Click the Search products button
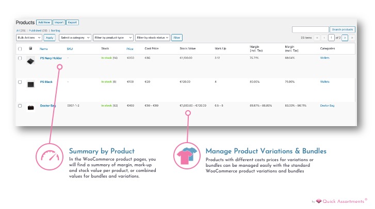The image size is (375, 209). (343, 29)
